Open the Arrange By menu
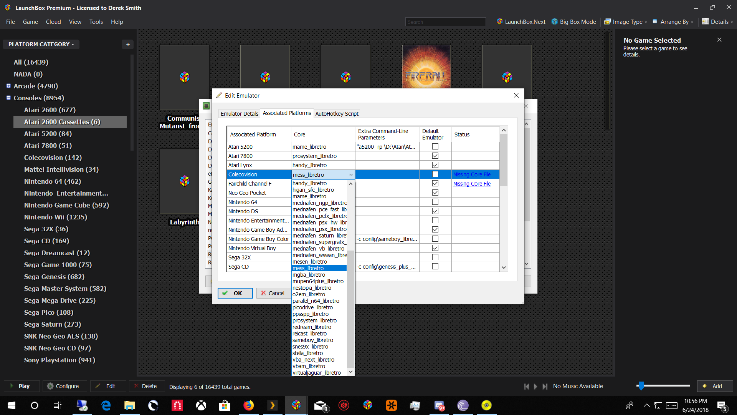The width and height of the screenshot is (737, 415). [x=673, y=22]
